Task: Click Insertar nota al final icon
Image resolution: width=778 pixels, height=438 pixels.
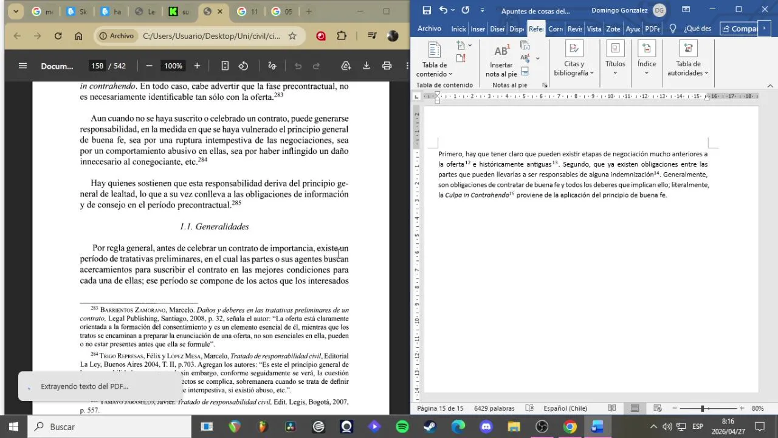Action: pos(525,45)
